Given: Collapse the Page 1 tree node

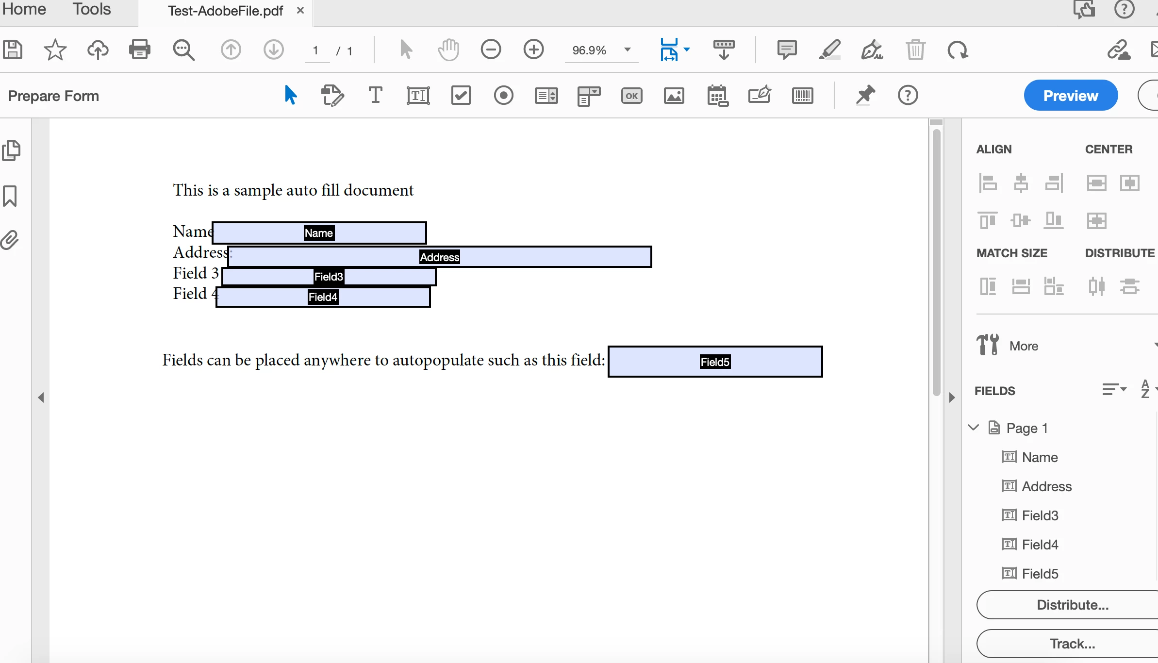Looking at the screenshot, I should [x=973, y=428].
